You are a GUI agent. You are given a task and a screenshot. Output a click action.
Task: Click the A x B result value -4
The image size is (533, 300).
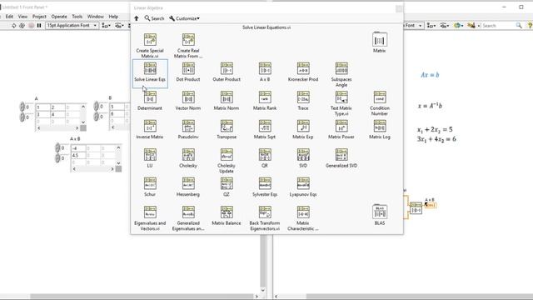click(77, 148)
